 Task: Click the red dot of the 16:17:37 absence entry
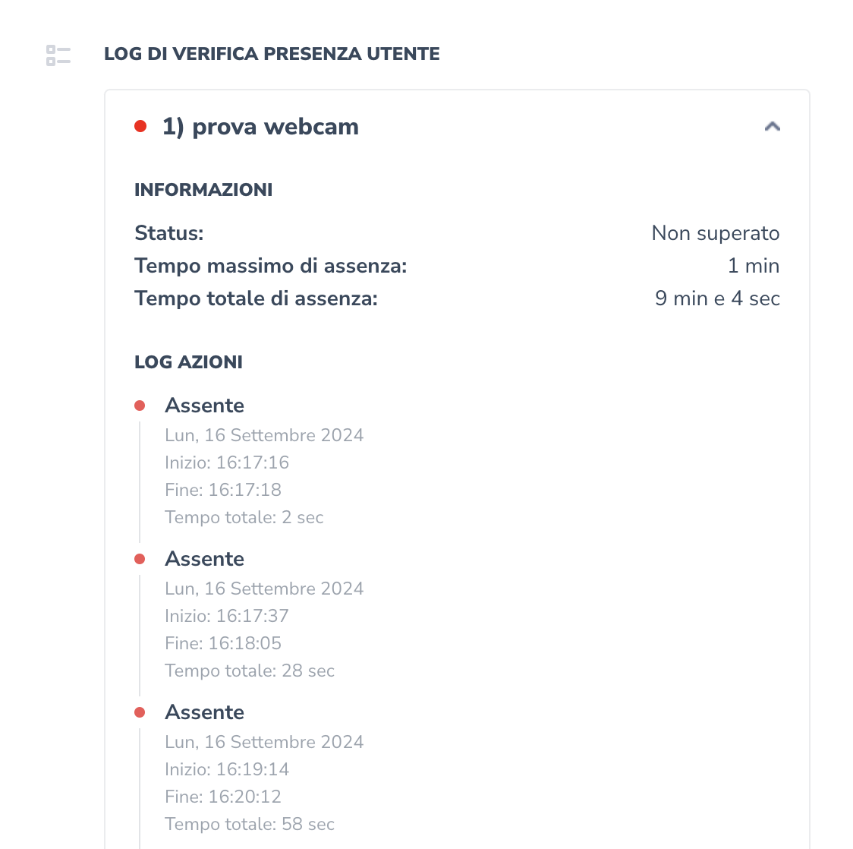[140, 559]
